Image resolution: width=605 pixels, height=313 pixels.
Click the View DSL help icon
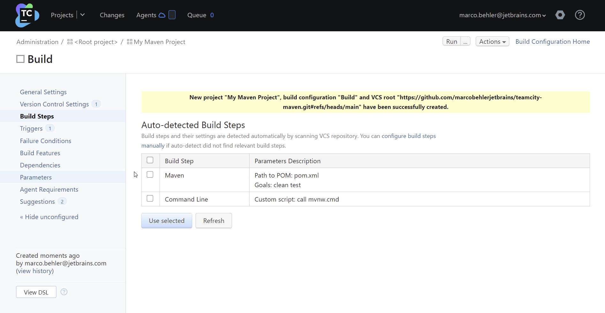pos(64,292)
